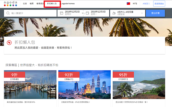Click the 92折 red discount badge

(69, 75)
